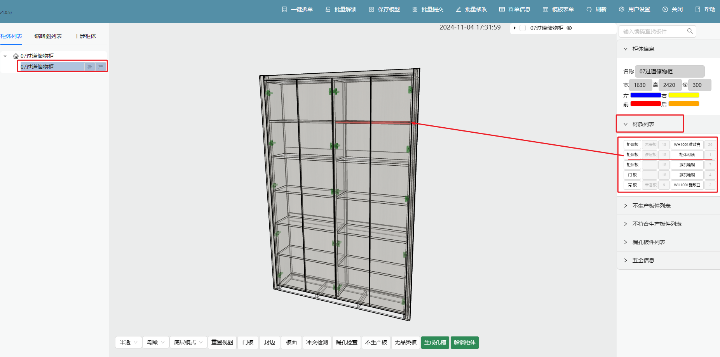Screen dimensions: 720x357
Task: Toggle the eye icon beside 07过道储物柜
Action: click(569, 28)
